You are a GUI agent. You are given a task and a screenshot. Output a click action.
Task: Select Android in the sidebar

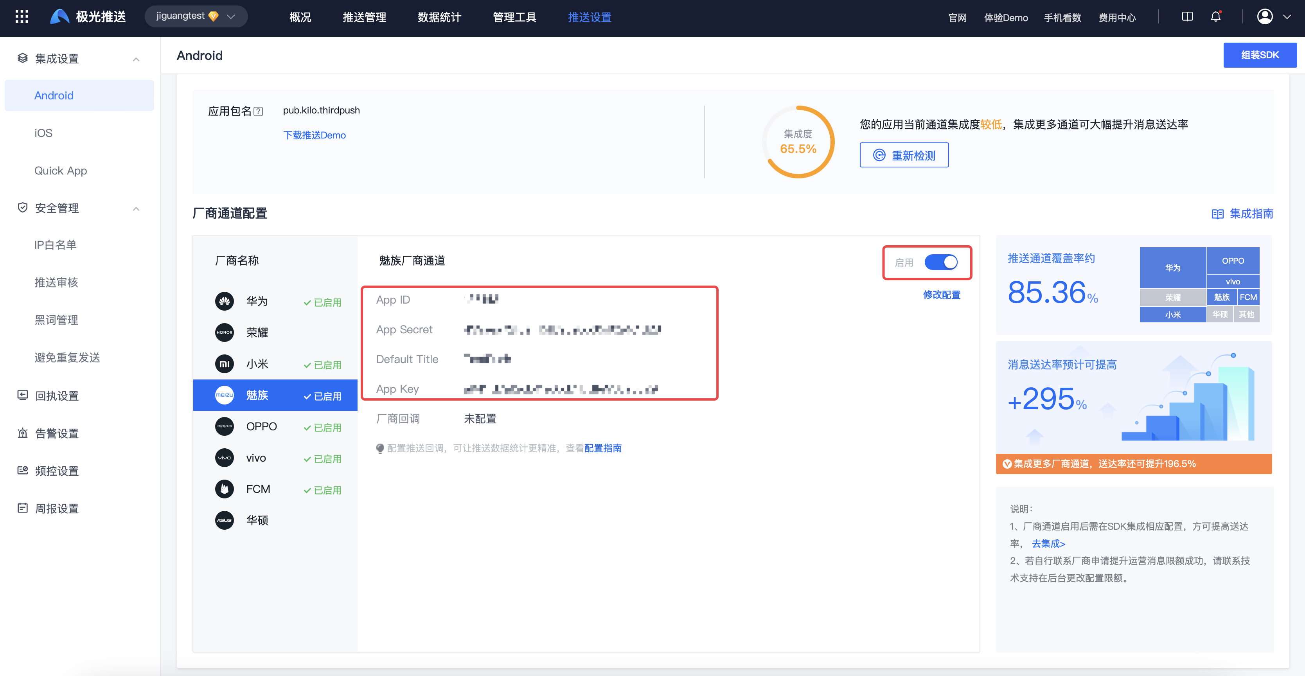click(x=79, y=95)
